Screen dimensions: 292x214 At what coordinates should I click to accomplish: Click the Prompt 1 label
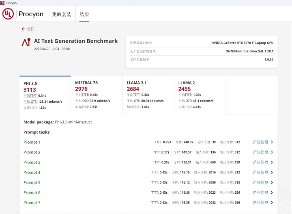click(x=32, y=142)
